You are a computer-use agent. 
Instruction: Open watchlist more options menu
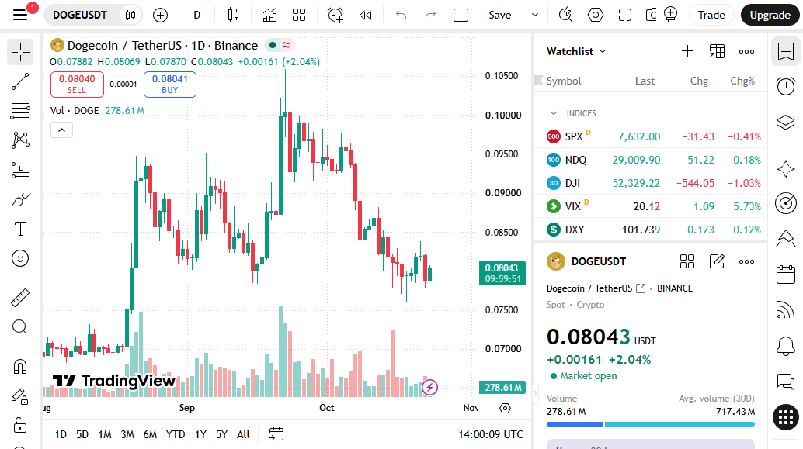[x=746, y=51]
